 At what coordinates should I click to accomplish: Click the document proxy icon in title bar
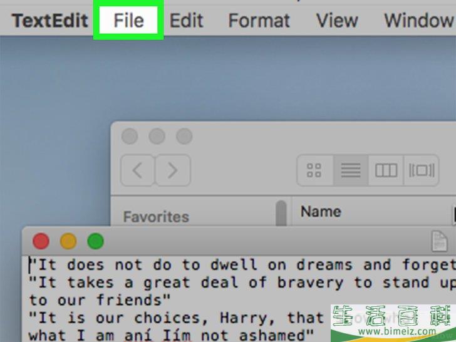click(439, 241)
